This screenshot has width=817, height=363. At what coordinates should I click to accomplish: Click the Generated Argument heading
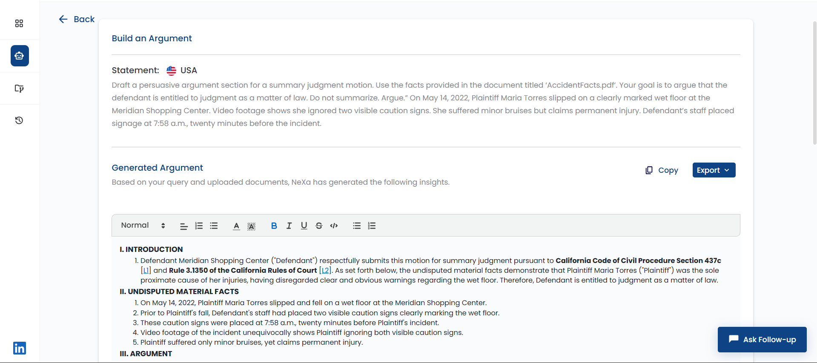point(157,168)
